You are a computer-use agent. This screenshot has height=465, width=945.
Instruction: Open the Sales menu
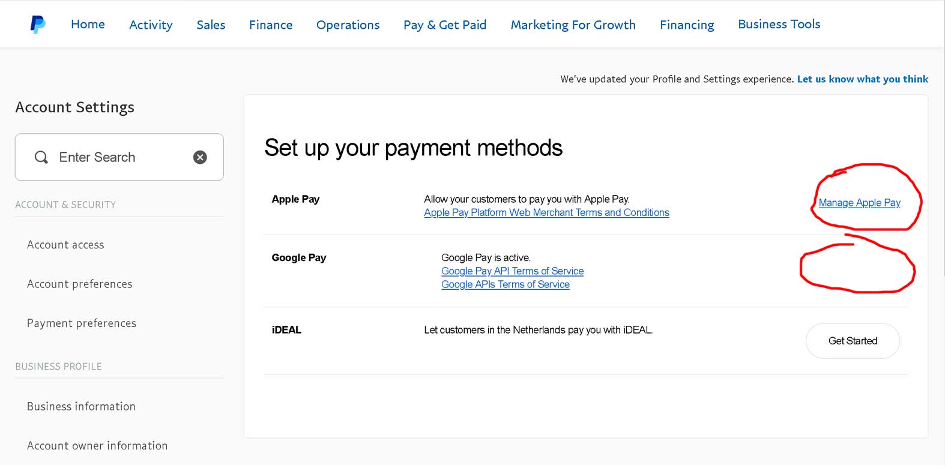tap(211, 25)
